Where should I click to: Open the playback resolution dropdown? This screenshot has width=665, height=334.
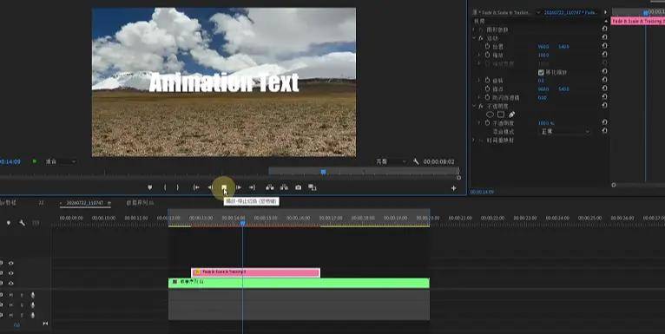click(x=391, y=161)
